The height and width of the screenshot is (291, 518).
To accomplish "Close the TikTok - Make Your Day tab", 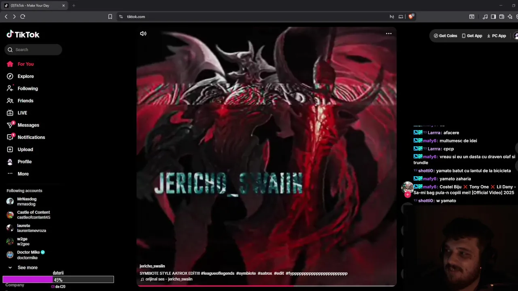I will [x=64, y=6].
